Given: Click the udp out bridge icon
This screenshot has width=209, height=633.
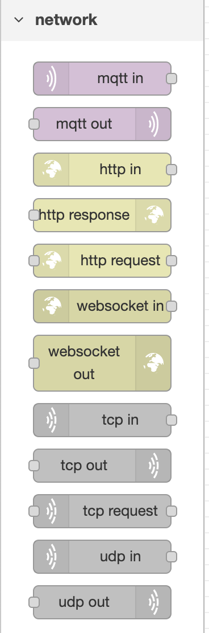Looking at the screenshot, I should pyautogui.click(x=153, y=602).
